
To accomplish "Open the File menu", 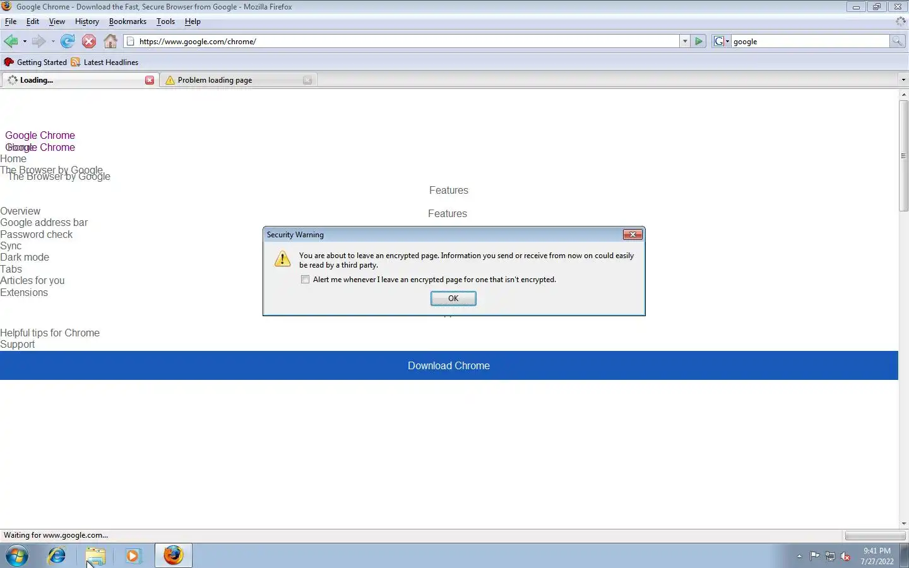I will click(11, 21).
